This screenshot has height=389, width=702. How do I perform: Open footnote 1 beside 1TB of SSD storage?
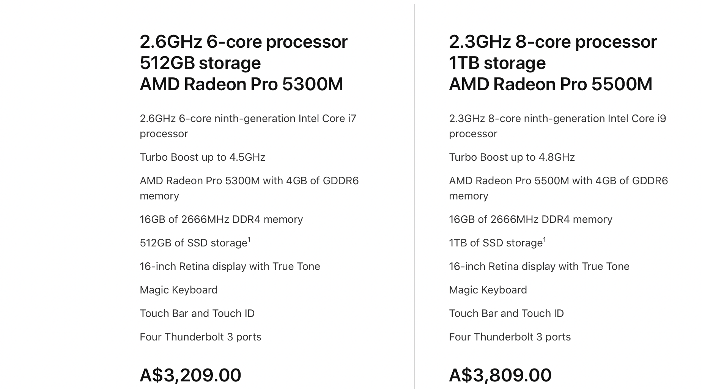tap(545, 240)
